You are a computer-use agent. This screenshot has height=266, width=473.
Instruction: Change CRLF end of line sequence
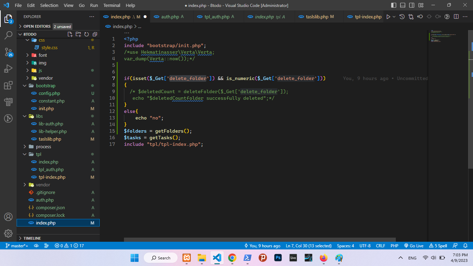[x=381, y=246]
